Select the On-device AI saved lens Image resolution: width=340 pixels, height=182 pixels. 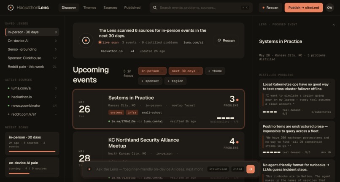click(32, 41)
